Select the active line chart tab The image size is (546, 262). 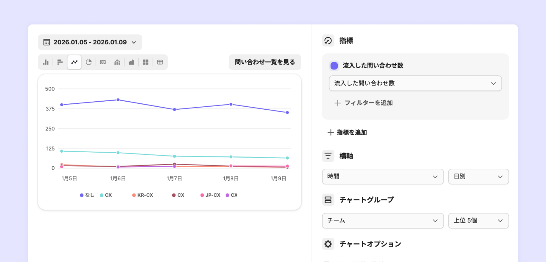(75, 62)
